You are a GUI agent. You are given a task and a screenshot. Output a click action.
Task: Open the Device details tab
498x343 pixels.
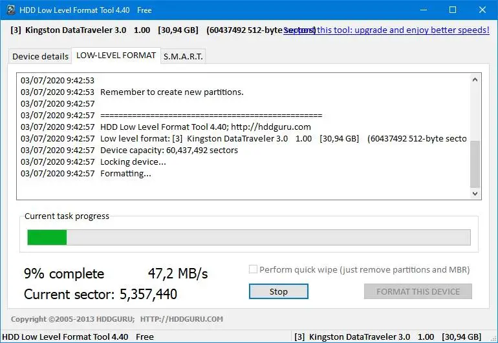(40, 56)
